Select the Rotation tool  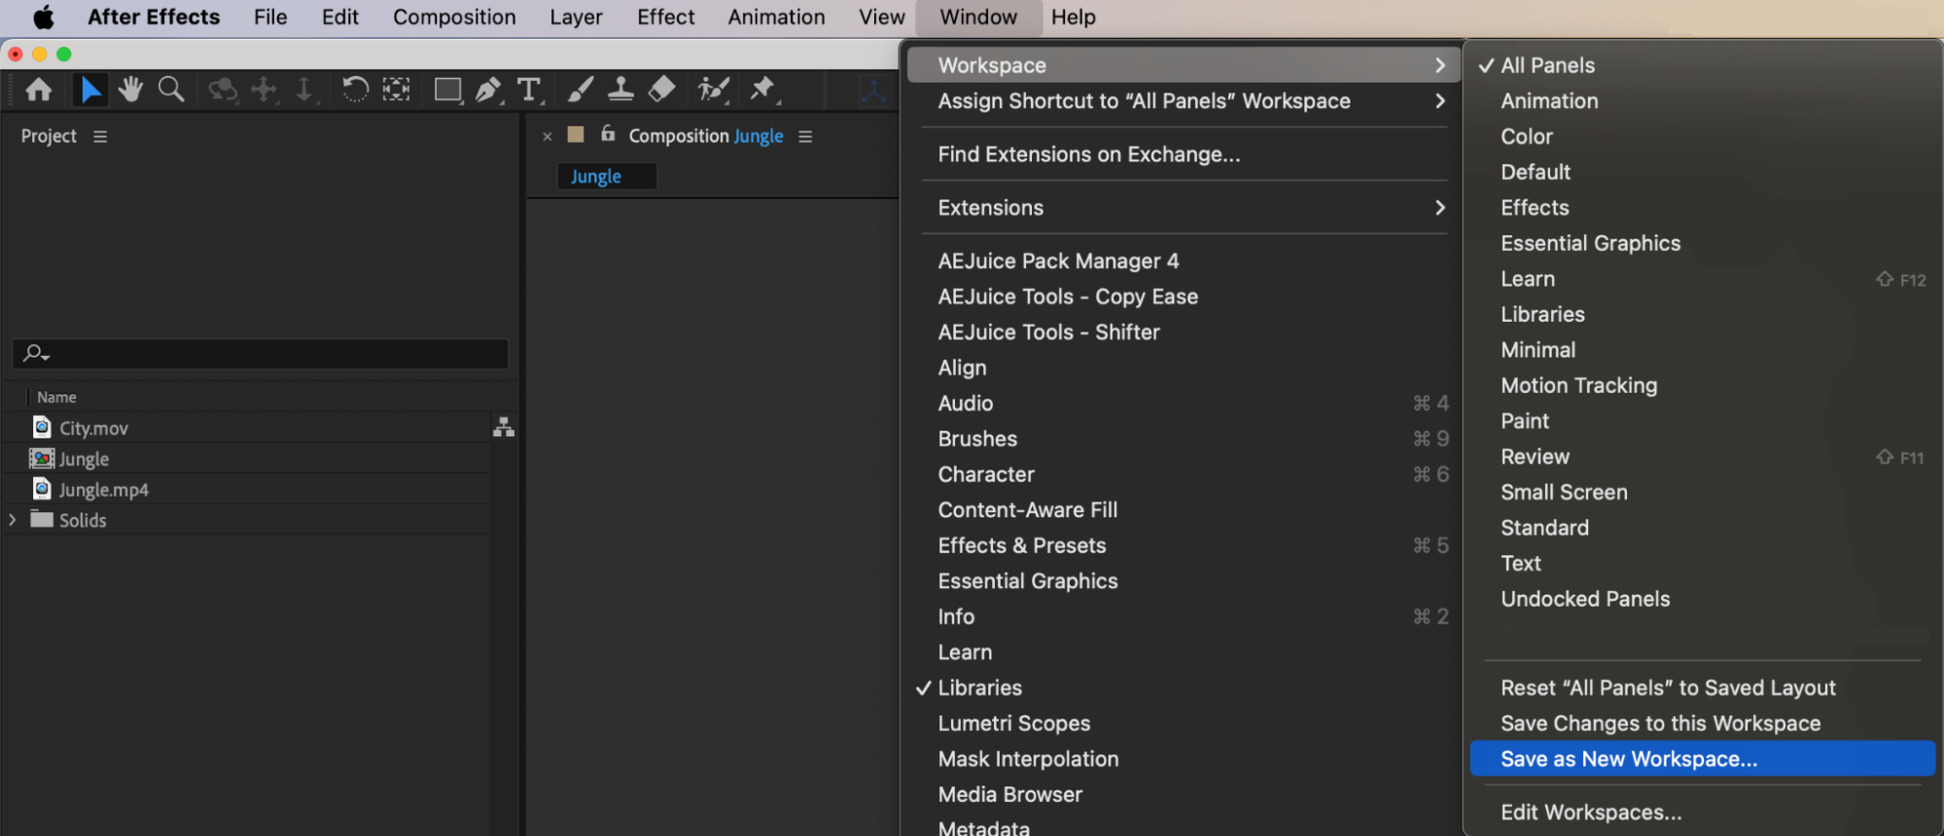tap(355, 90)
